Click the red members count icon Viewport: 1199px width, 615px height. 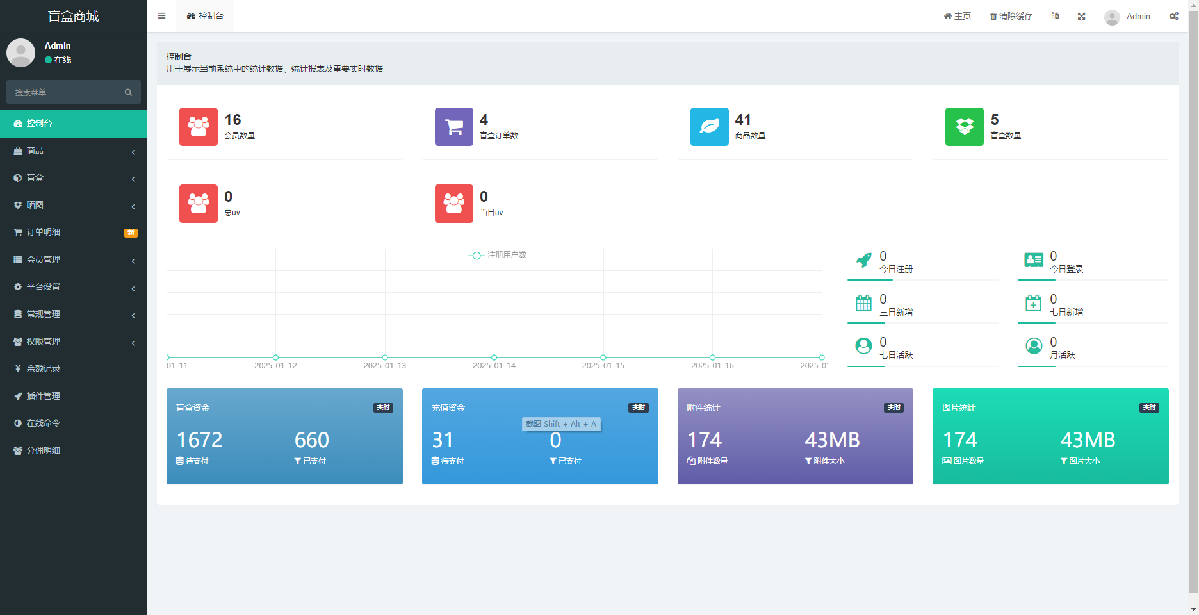coord(198,127)
